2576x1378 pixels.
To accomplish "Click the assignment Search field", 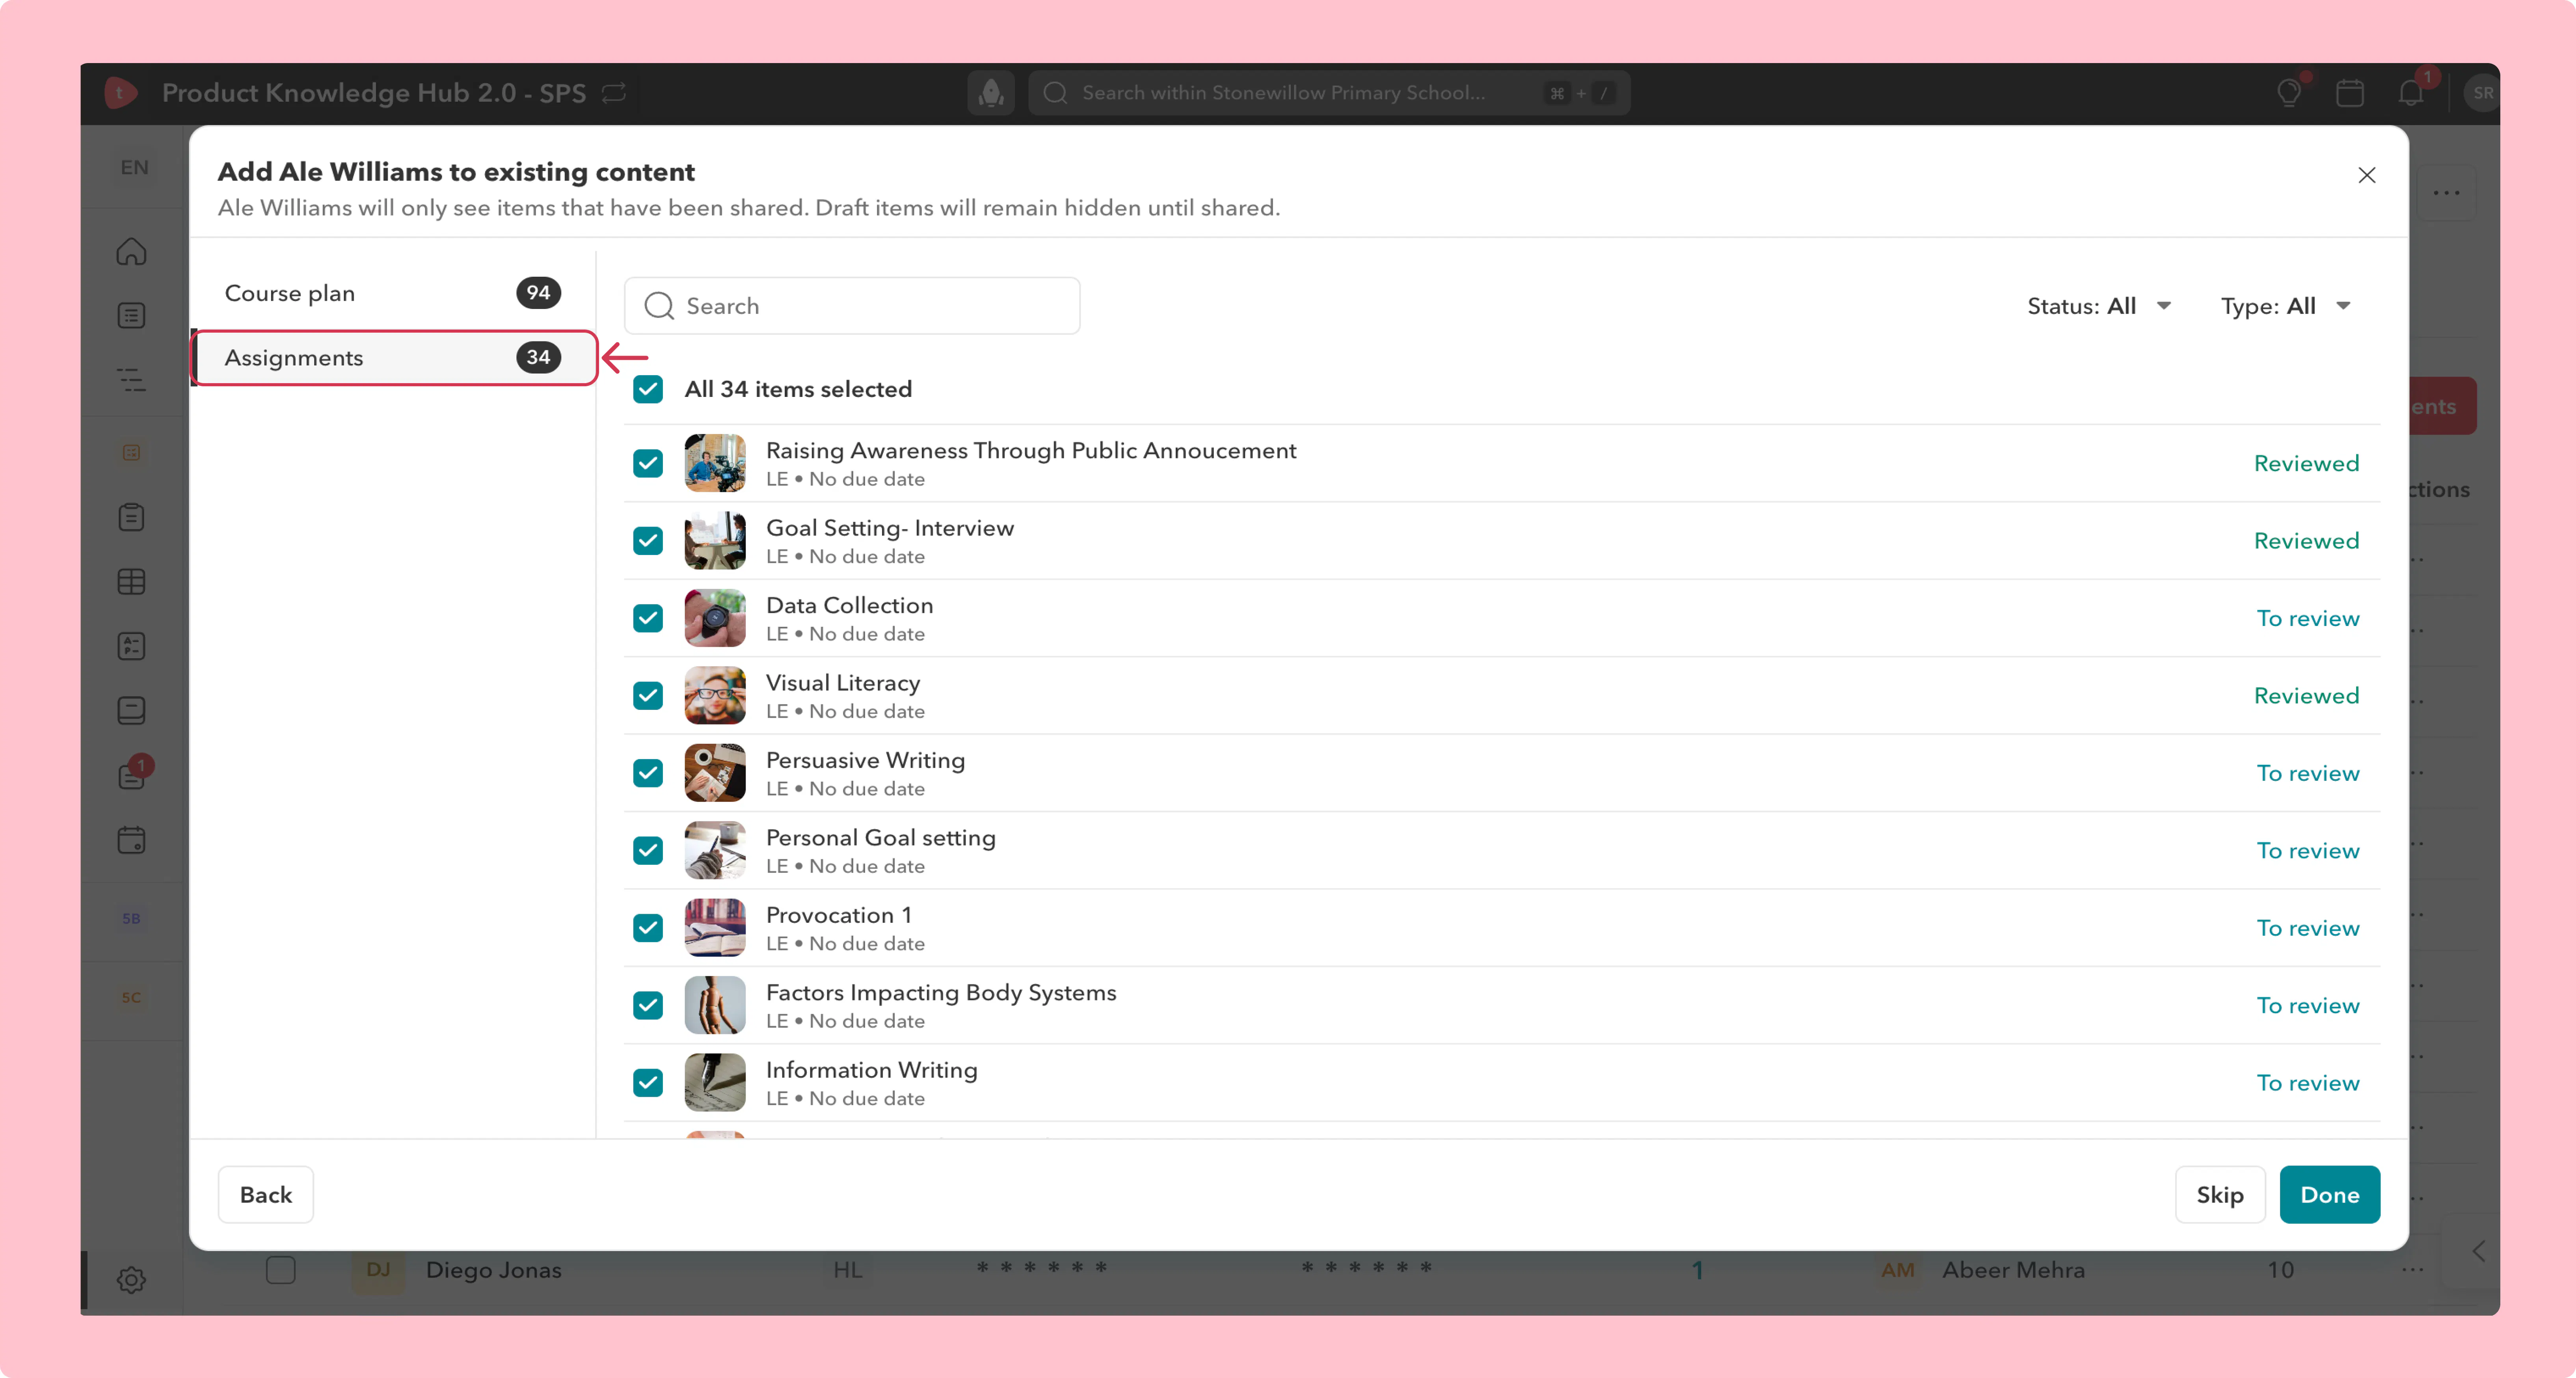I will point(852,306).
